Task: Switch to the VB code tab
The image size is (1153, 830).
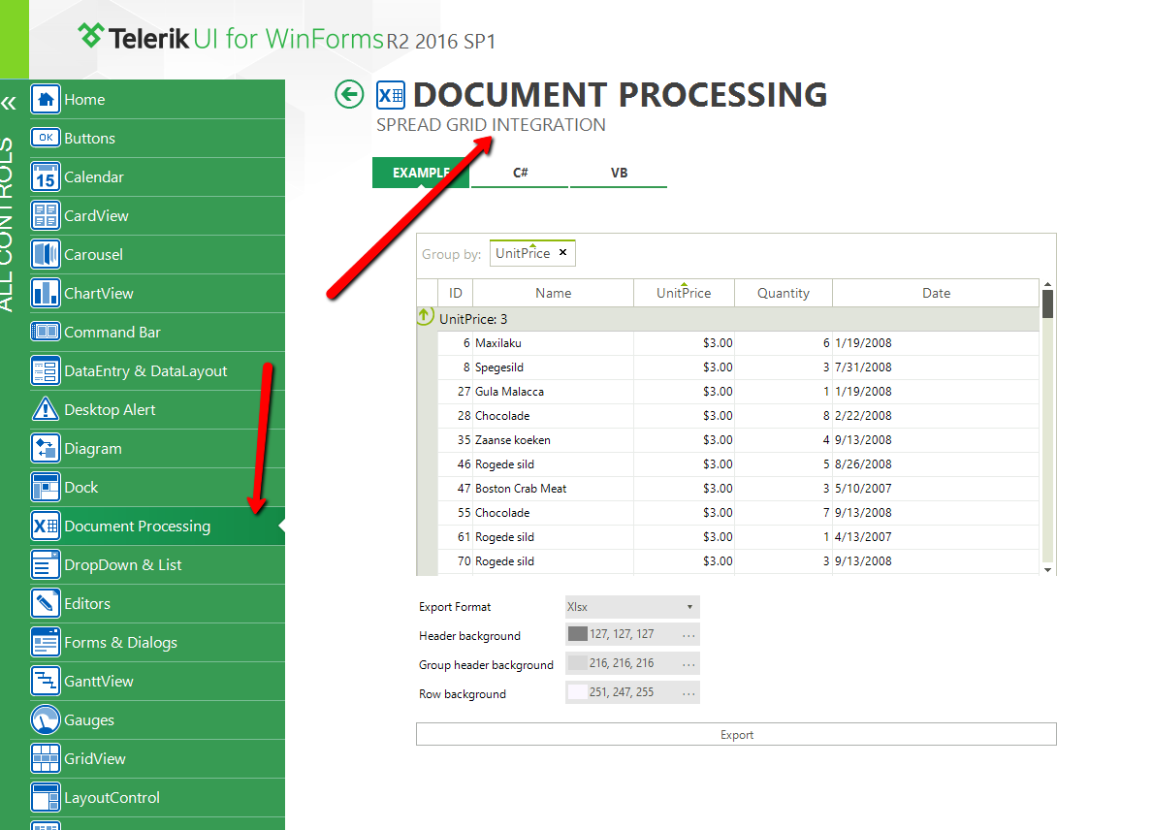Action: coord(619,173)
